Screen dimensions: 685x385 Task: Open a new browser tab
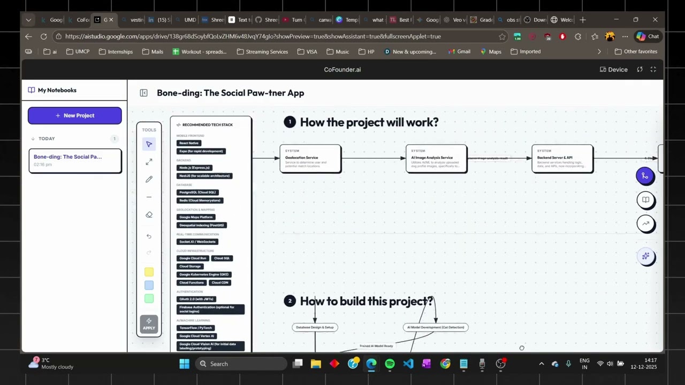coord(582,20)
